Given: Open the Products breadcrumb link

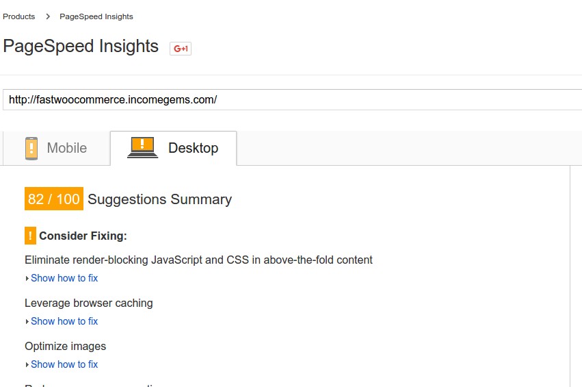Looking at the screenshot, I should [x=19, y=16].
